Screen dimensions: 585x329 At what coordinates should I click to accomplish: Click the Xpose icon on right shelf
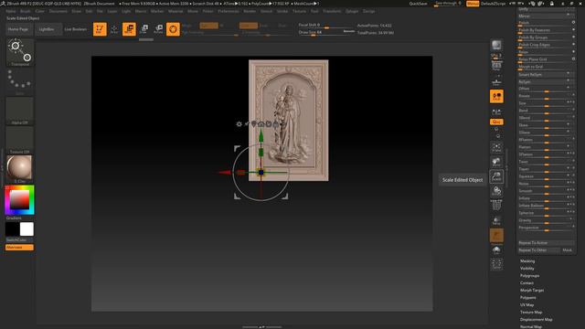496,264
